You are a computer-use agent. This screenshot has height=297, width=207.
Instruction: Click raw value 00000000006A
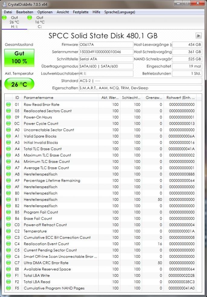coord(181,136)
